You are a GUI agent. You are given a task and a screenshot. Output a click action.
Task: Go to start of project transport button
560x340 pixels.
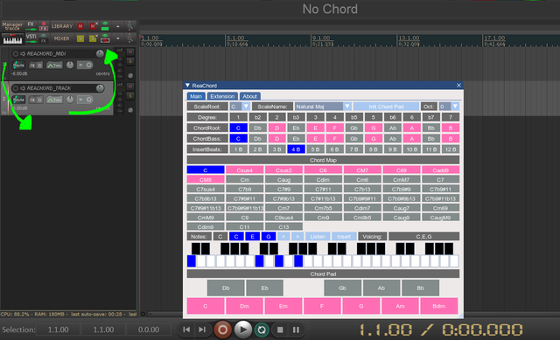(x=186, y=330)
